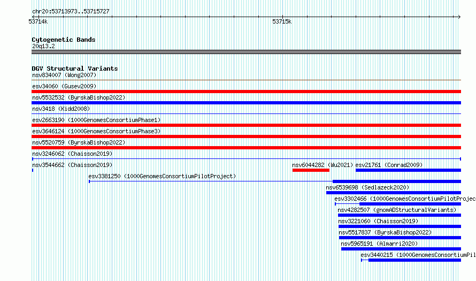Click the esv3440215 blue bar

click(x=414, y=260)
